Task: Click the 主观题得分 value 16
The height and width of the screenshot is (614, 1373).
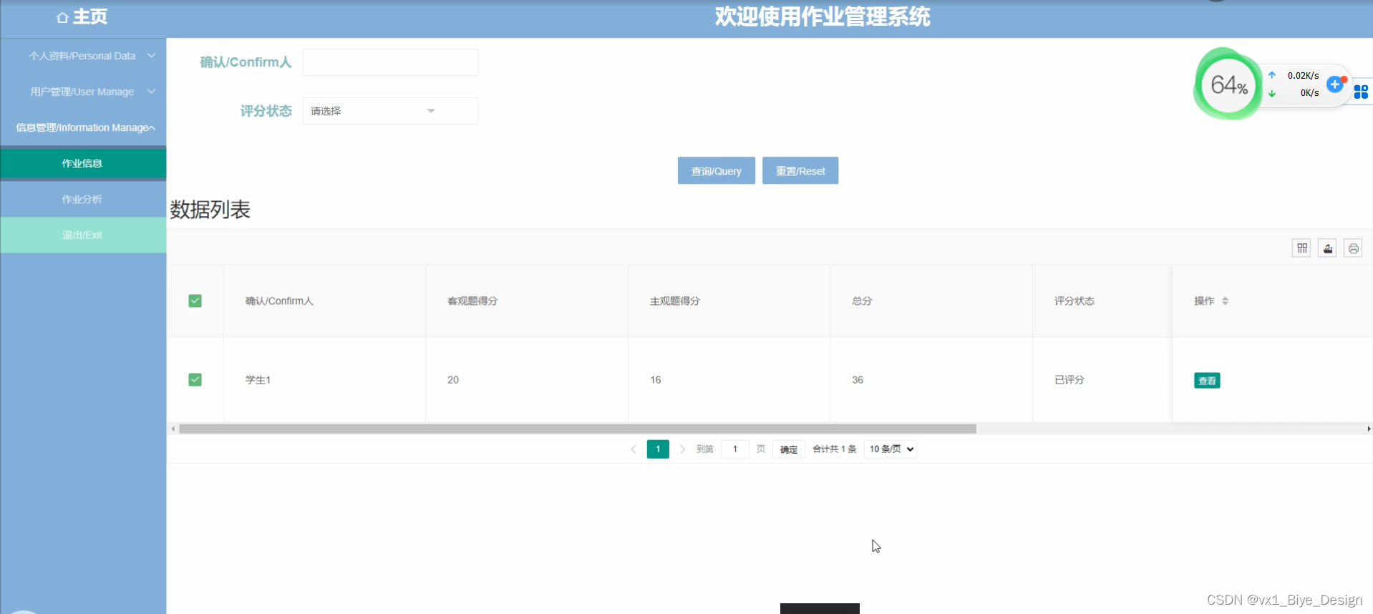Action: point(656,380)
